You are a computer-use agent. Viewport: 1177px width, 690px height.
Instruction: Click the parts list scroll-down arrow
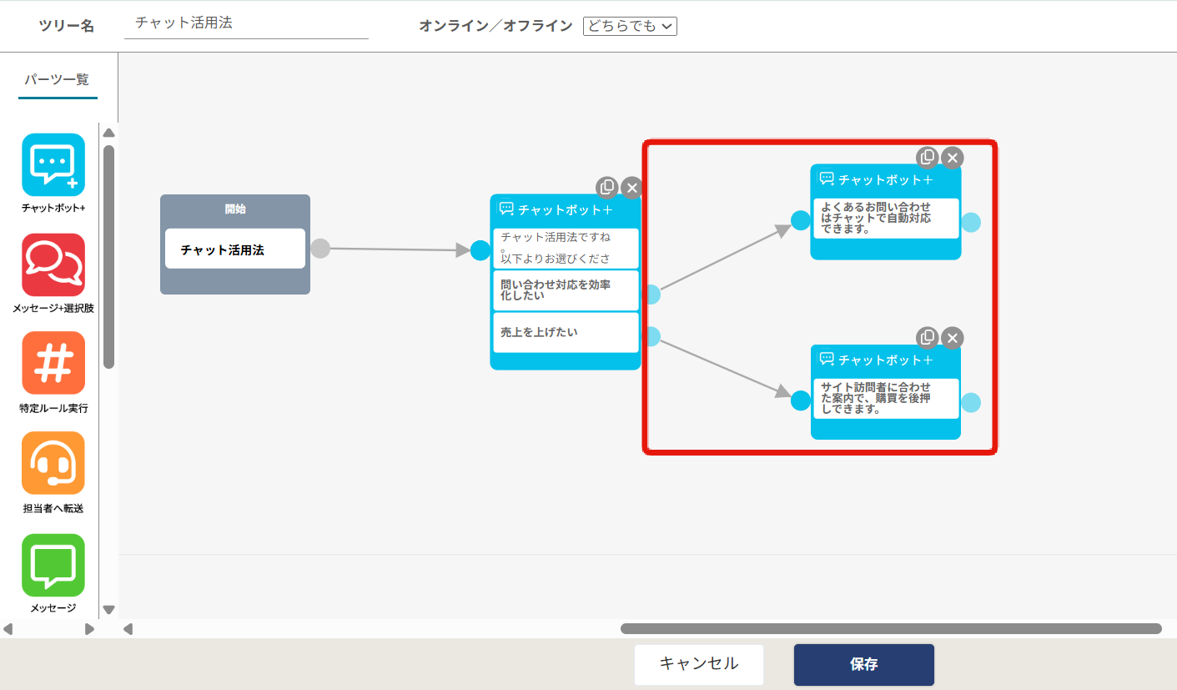click(x=109, y=610)
